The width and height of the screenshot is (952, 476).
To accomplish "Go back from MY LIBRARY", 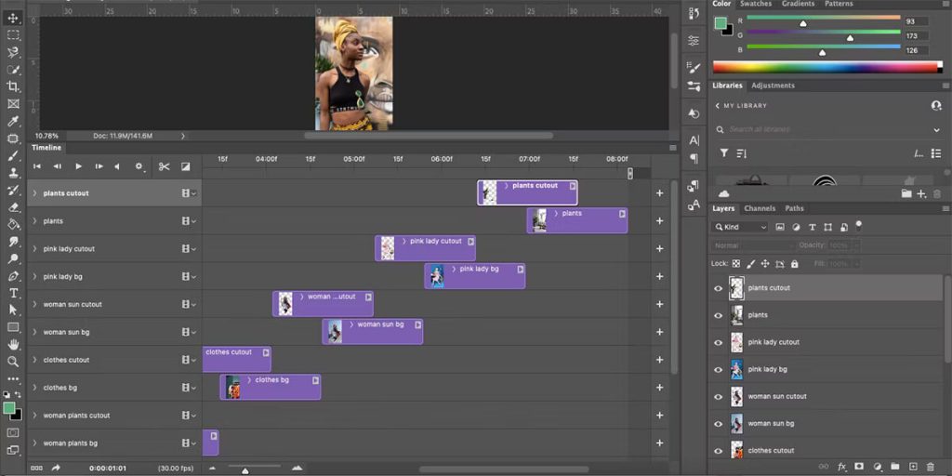I will (717, 106).
